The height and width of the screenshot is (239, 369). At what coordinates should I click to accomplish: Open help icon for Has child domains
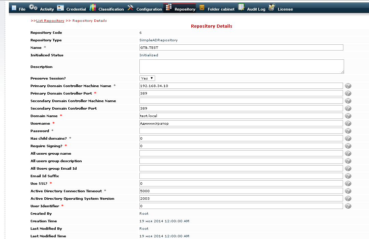pyautogui.click(x=348, y=139)
